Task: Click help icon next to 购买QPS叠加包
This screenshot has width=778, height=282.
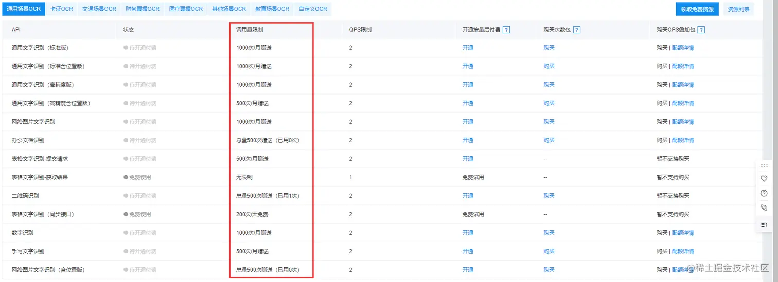Action: pyautogui.click(x=701, y=30)
